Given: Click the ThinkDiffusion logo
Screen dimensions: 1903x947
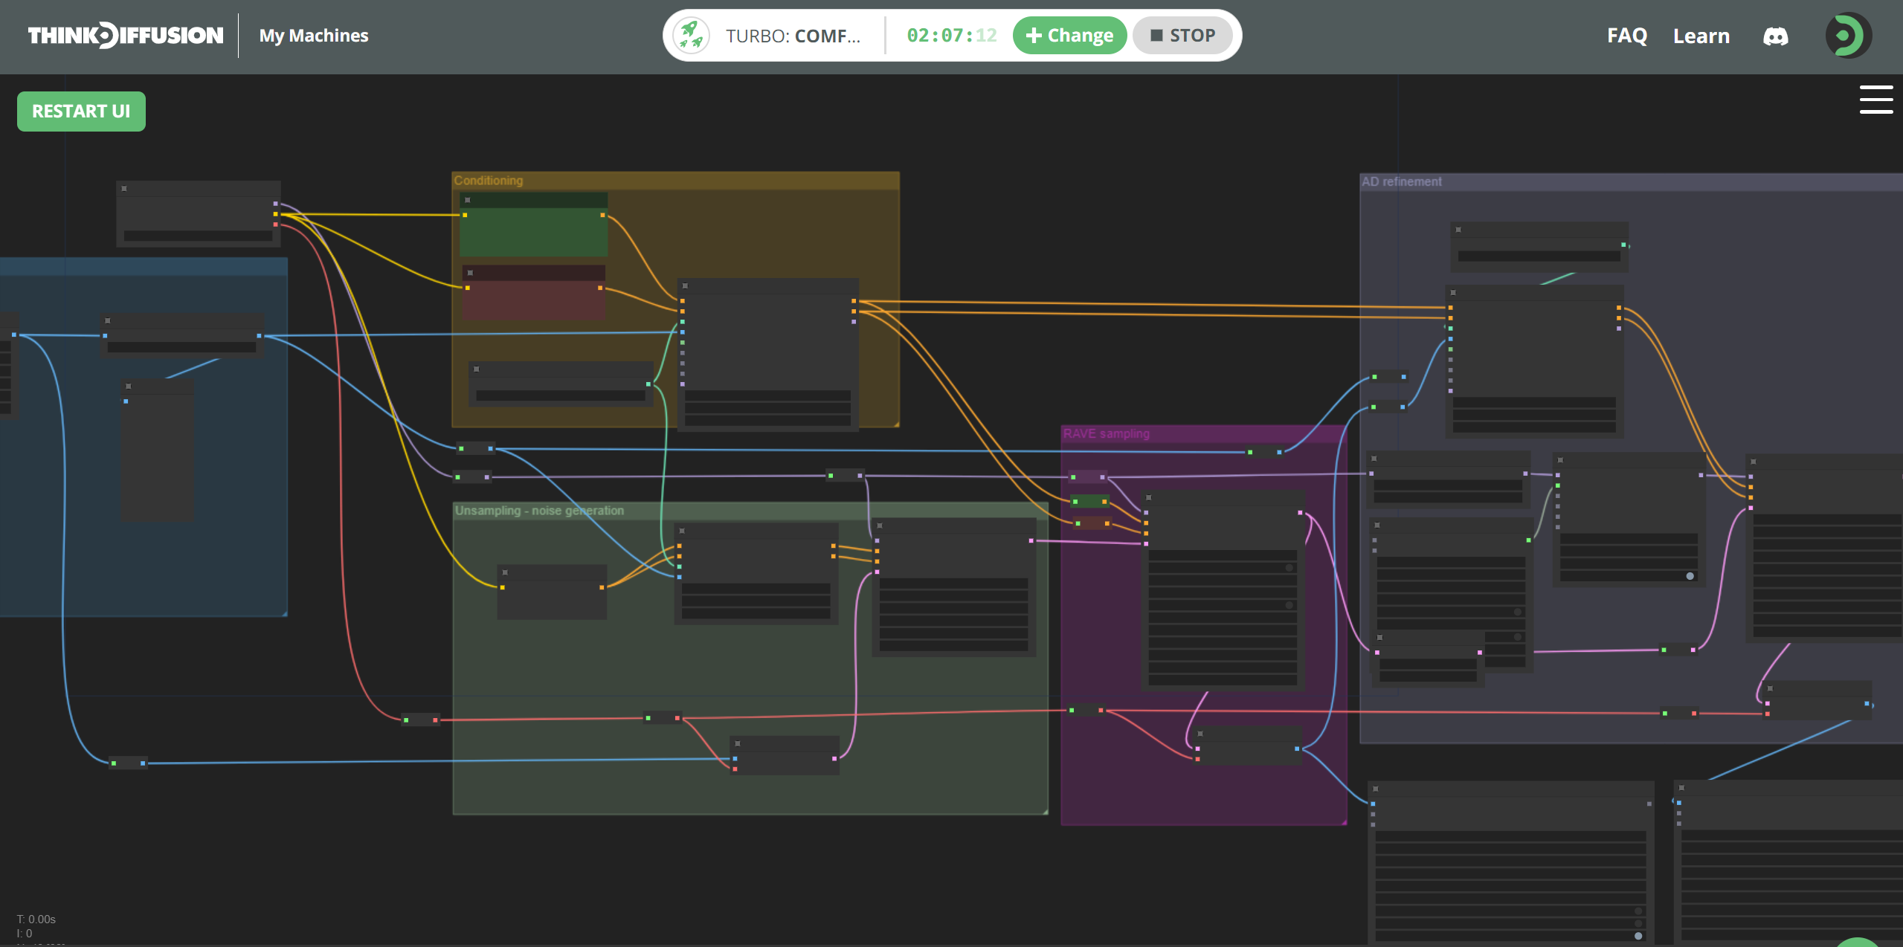Looking at the screenshot, I should click(125, 34).
